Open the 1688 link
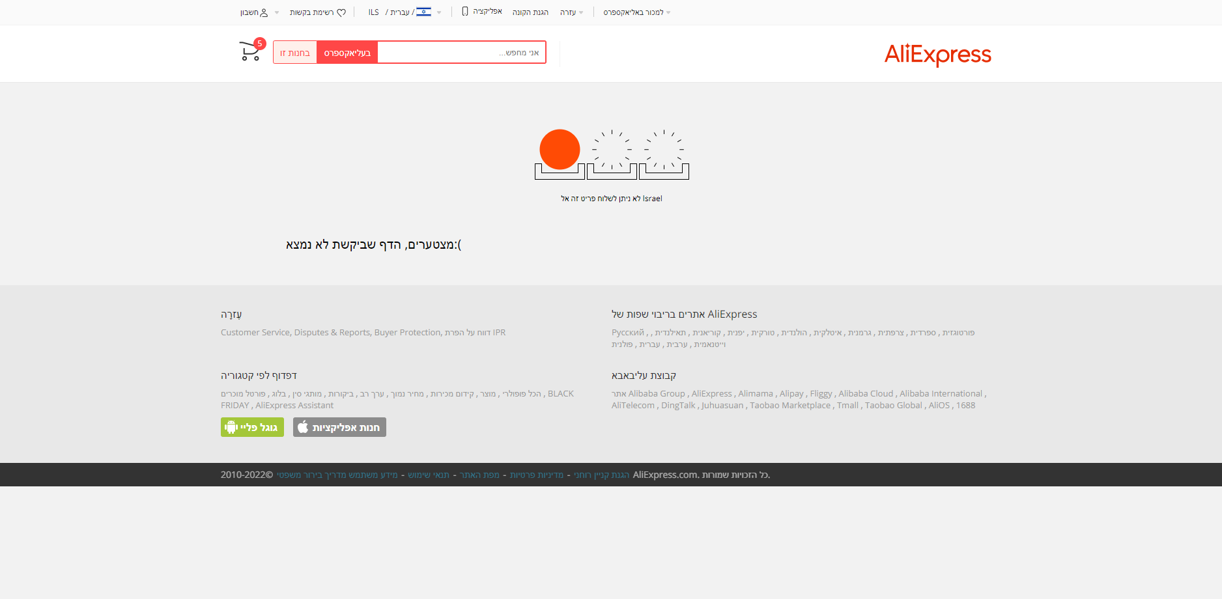 [965, 405]
